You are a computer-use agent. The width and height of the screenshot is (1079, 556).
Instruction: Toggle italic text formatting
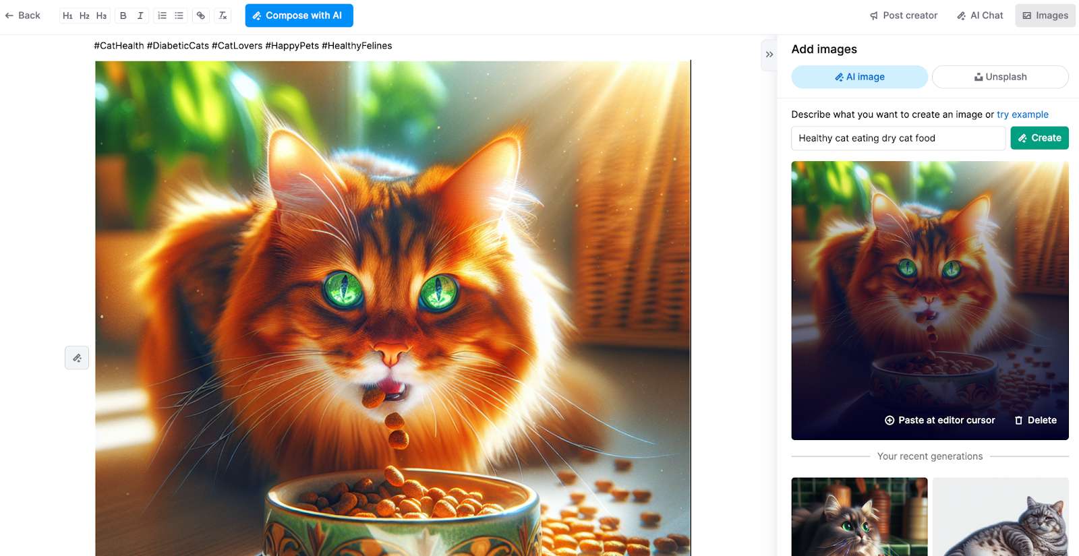[140, 16]
